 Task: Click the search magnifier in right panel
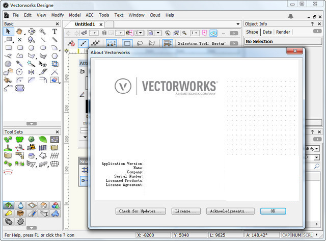point(317,166)
